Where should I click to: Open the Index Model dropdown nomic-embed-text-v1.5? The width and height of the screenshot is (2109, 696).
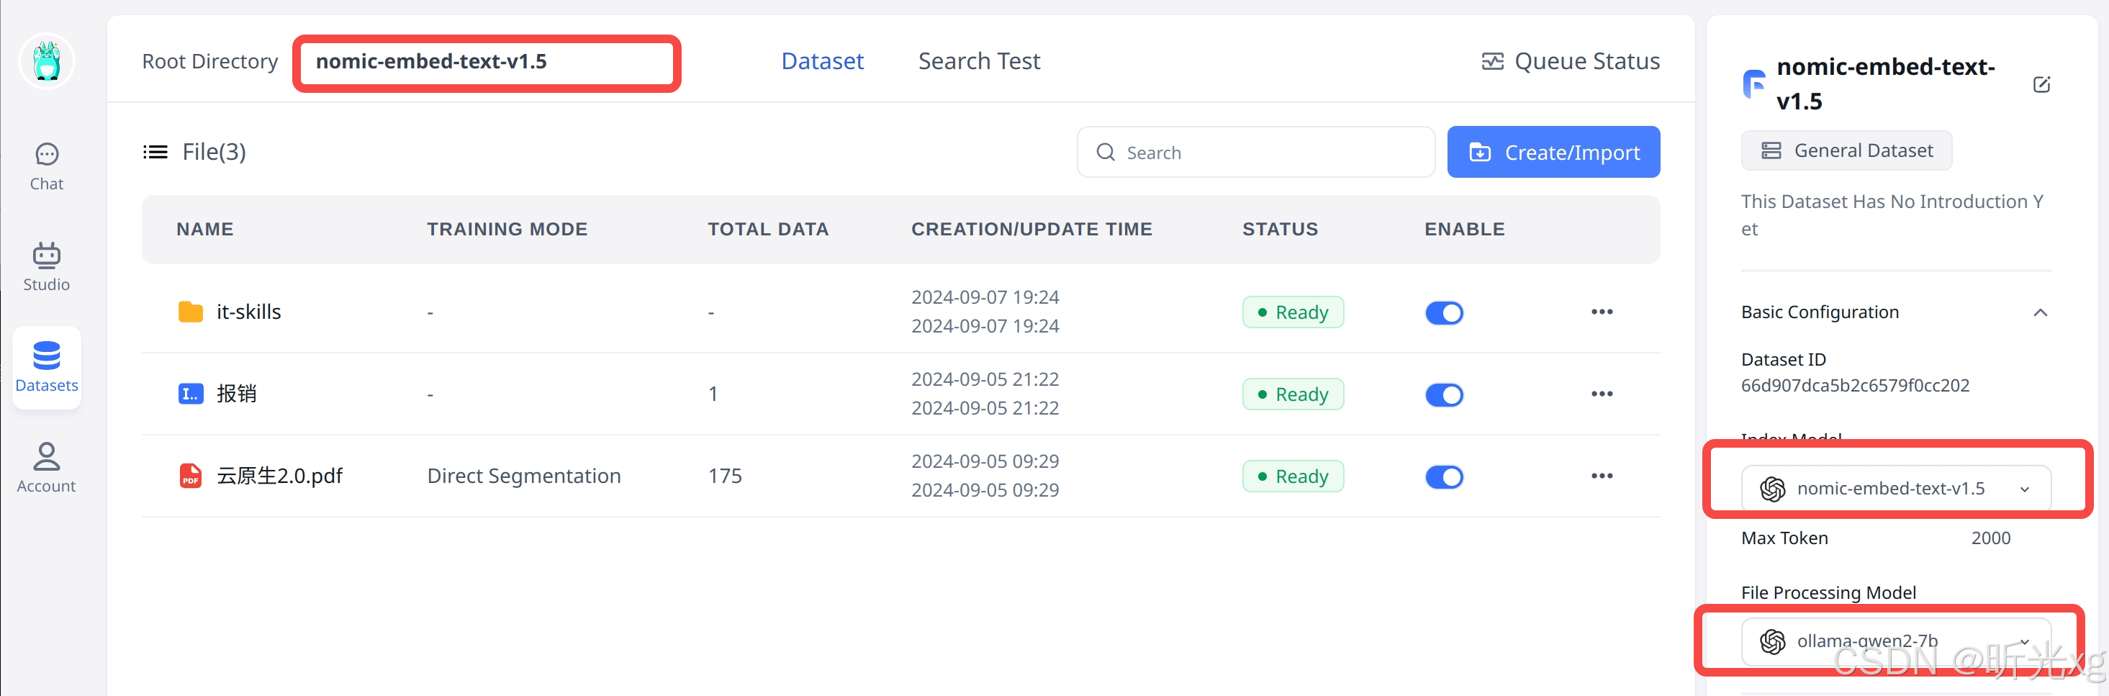(x=1895, y=489)
